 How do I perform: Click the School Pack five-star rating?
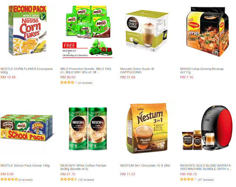(9, 180)
